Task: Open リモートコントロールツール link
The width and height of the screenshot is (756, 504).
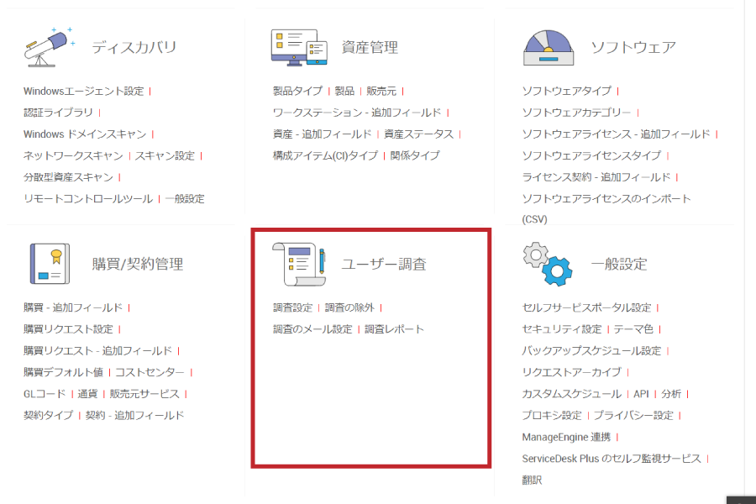Action: pyautogui.click(x=88, y=199)
